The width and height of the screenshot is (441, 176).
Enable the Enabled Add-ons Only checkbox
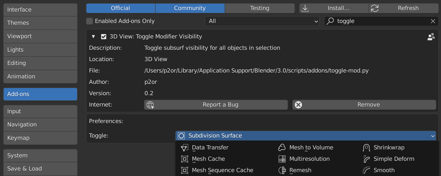click(89, 21)
